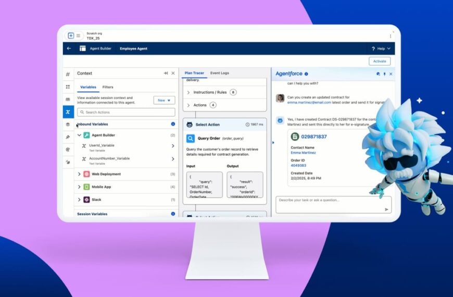Click the Agent Builder header label
Viewport: 453px width, 297px height.
coord(100,48)
